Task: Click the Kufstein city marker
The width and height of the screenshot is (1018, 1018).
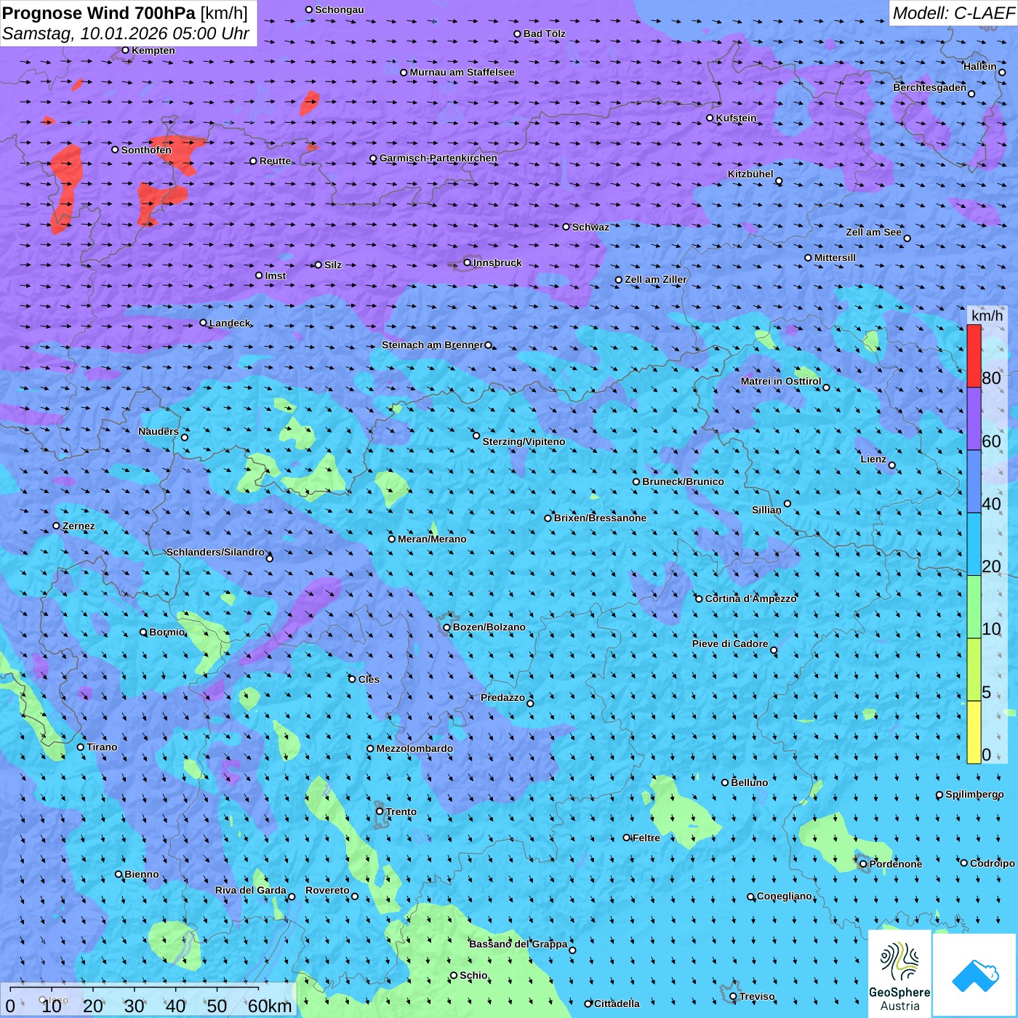Action: (x=710, y=118)
